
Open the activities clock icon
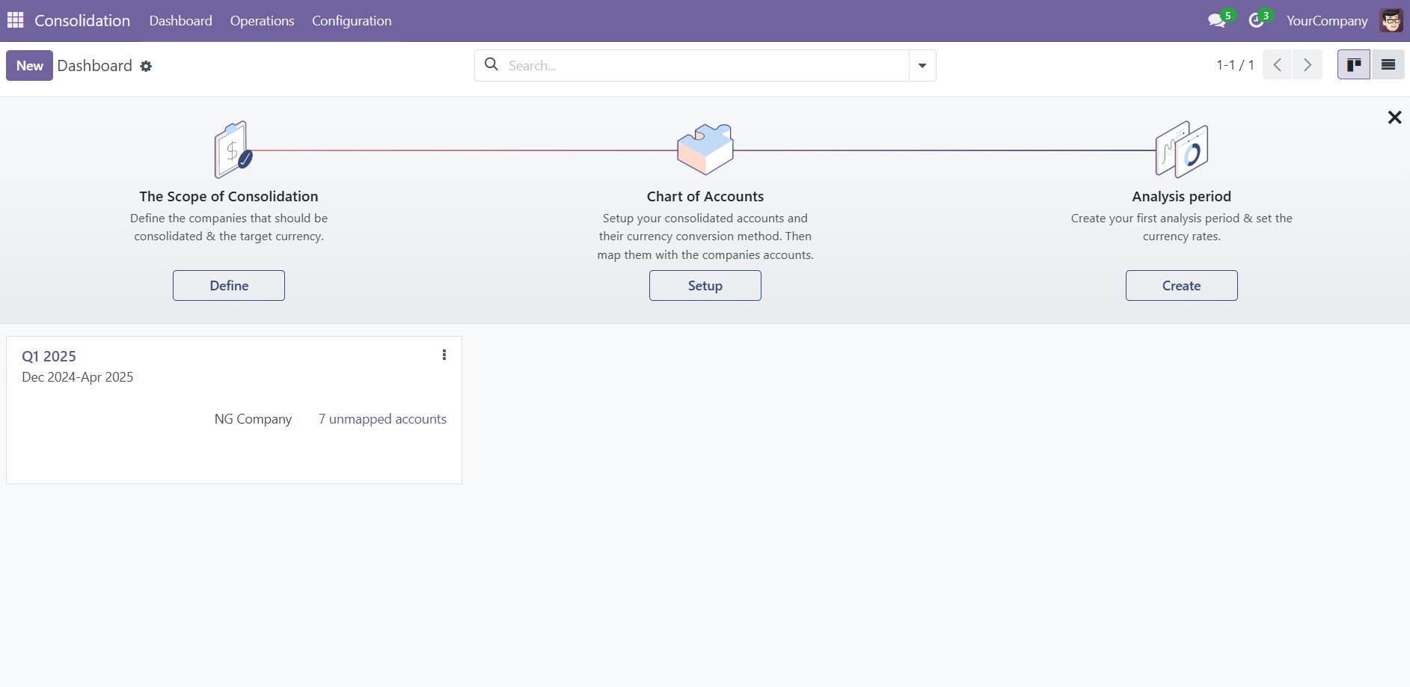1256,21
